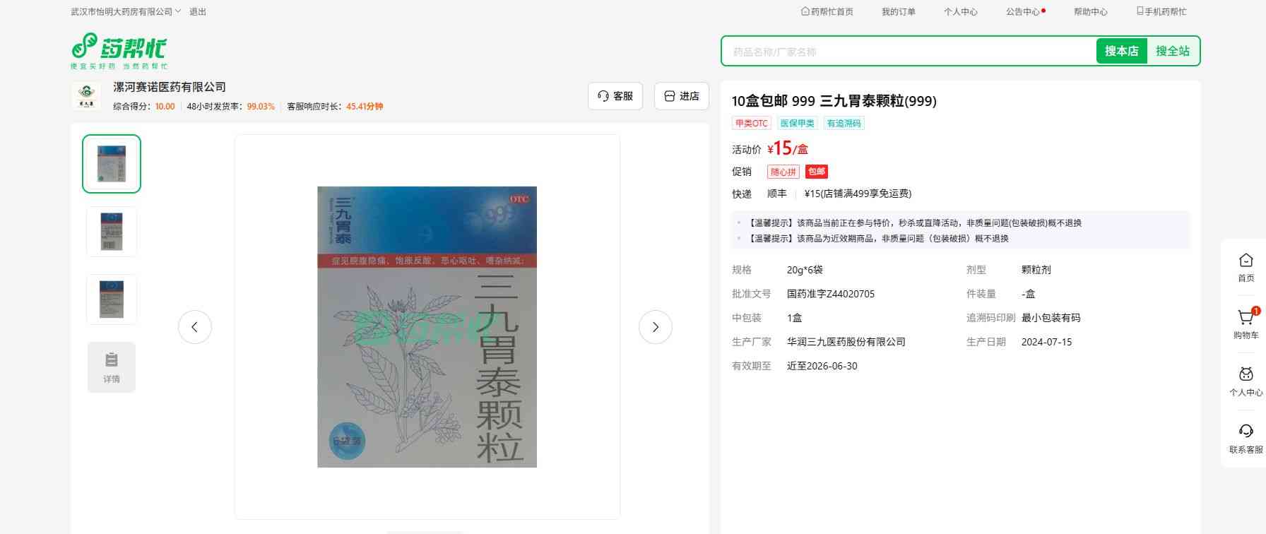Click the 进店 enter store button
Image resolution: width=1266 pixels, height=534 pixels.
pyautogui.click(x=682, y=96)
